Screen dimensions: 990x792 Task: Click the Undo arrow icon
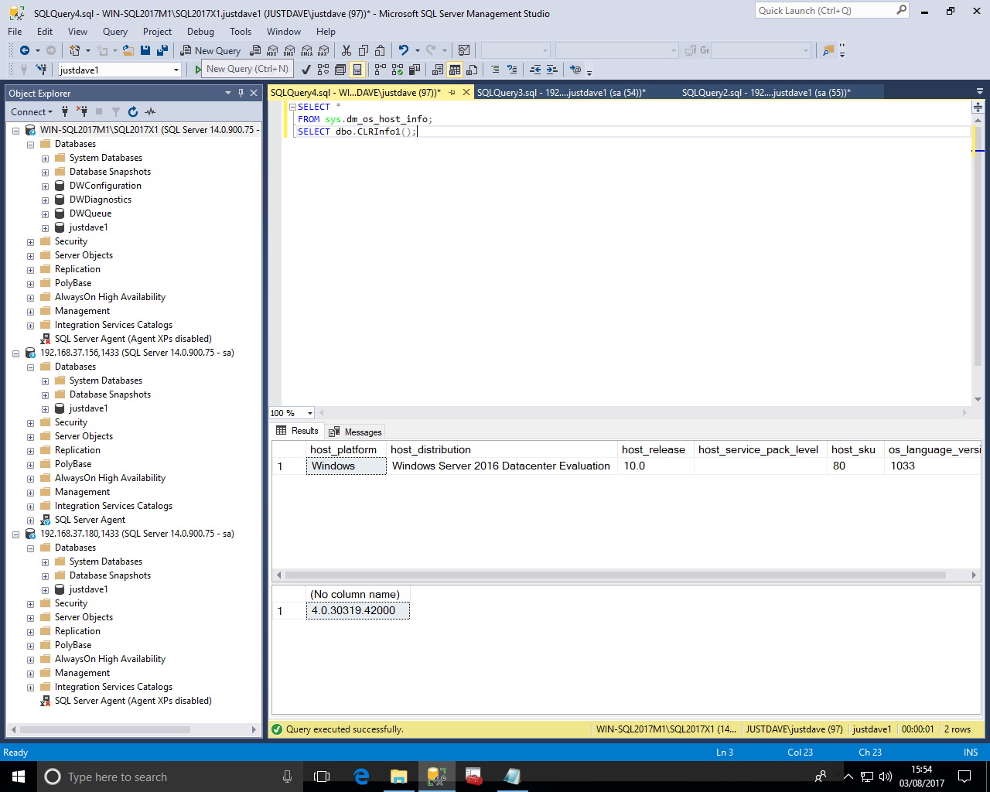(403, 51)
